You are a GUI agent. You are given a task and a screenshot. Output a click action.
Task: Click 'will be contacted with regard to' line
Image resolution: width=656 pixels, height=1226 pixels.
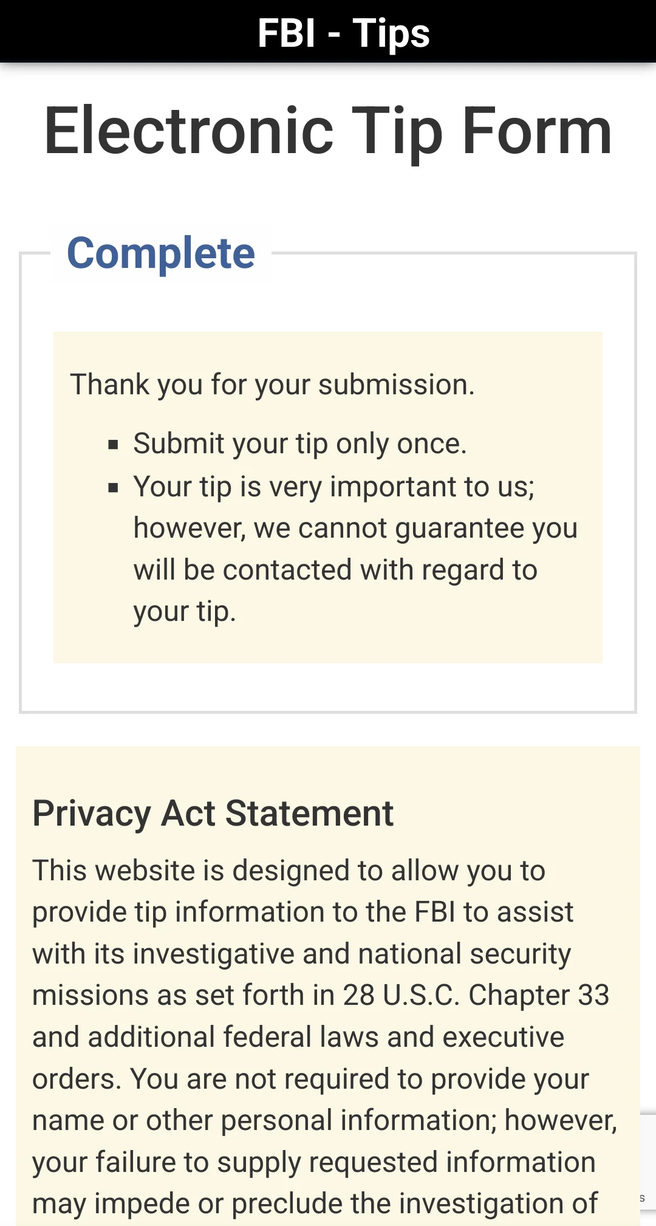pos(335,570)
